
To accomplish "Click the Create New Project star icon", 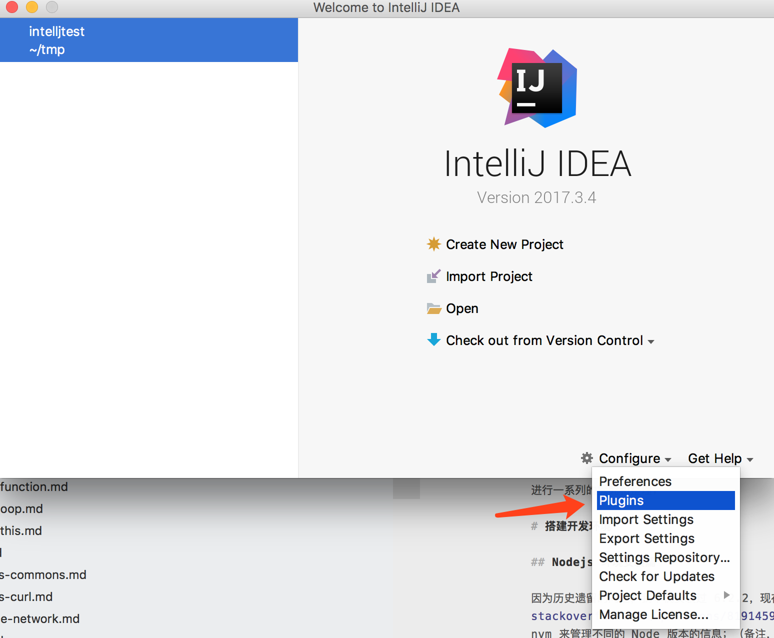I will (434, 244).
